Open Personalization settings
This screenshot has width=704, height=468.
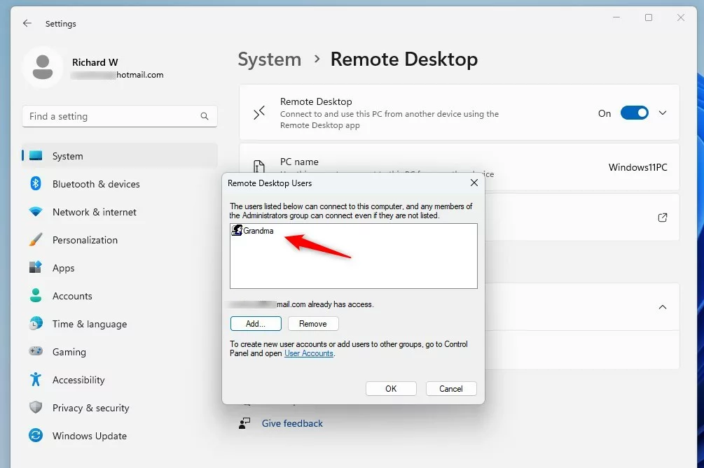[x=119, y=240]
